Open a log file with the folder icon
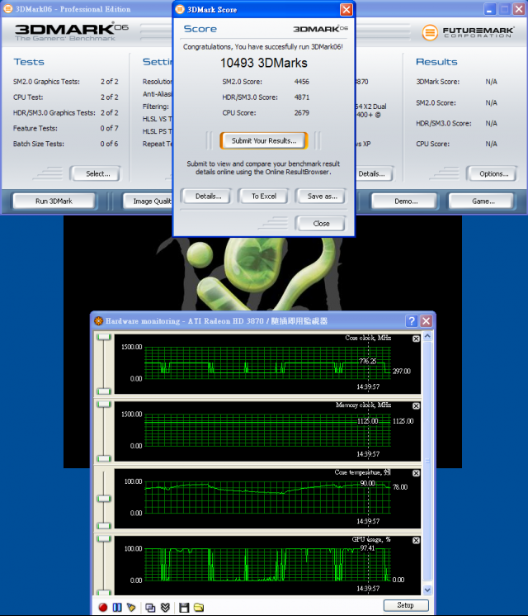The height and width of the screenshot is (616, 528). click(199, 608)
